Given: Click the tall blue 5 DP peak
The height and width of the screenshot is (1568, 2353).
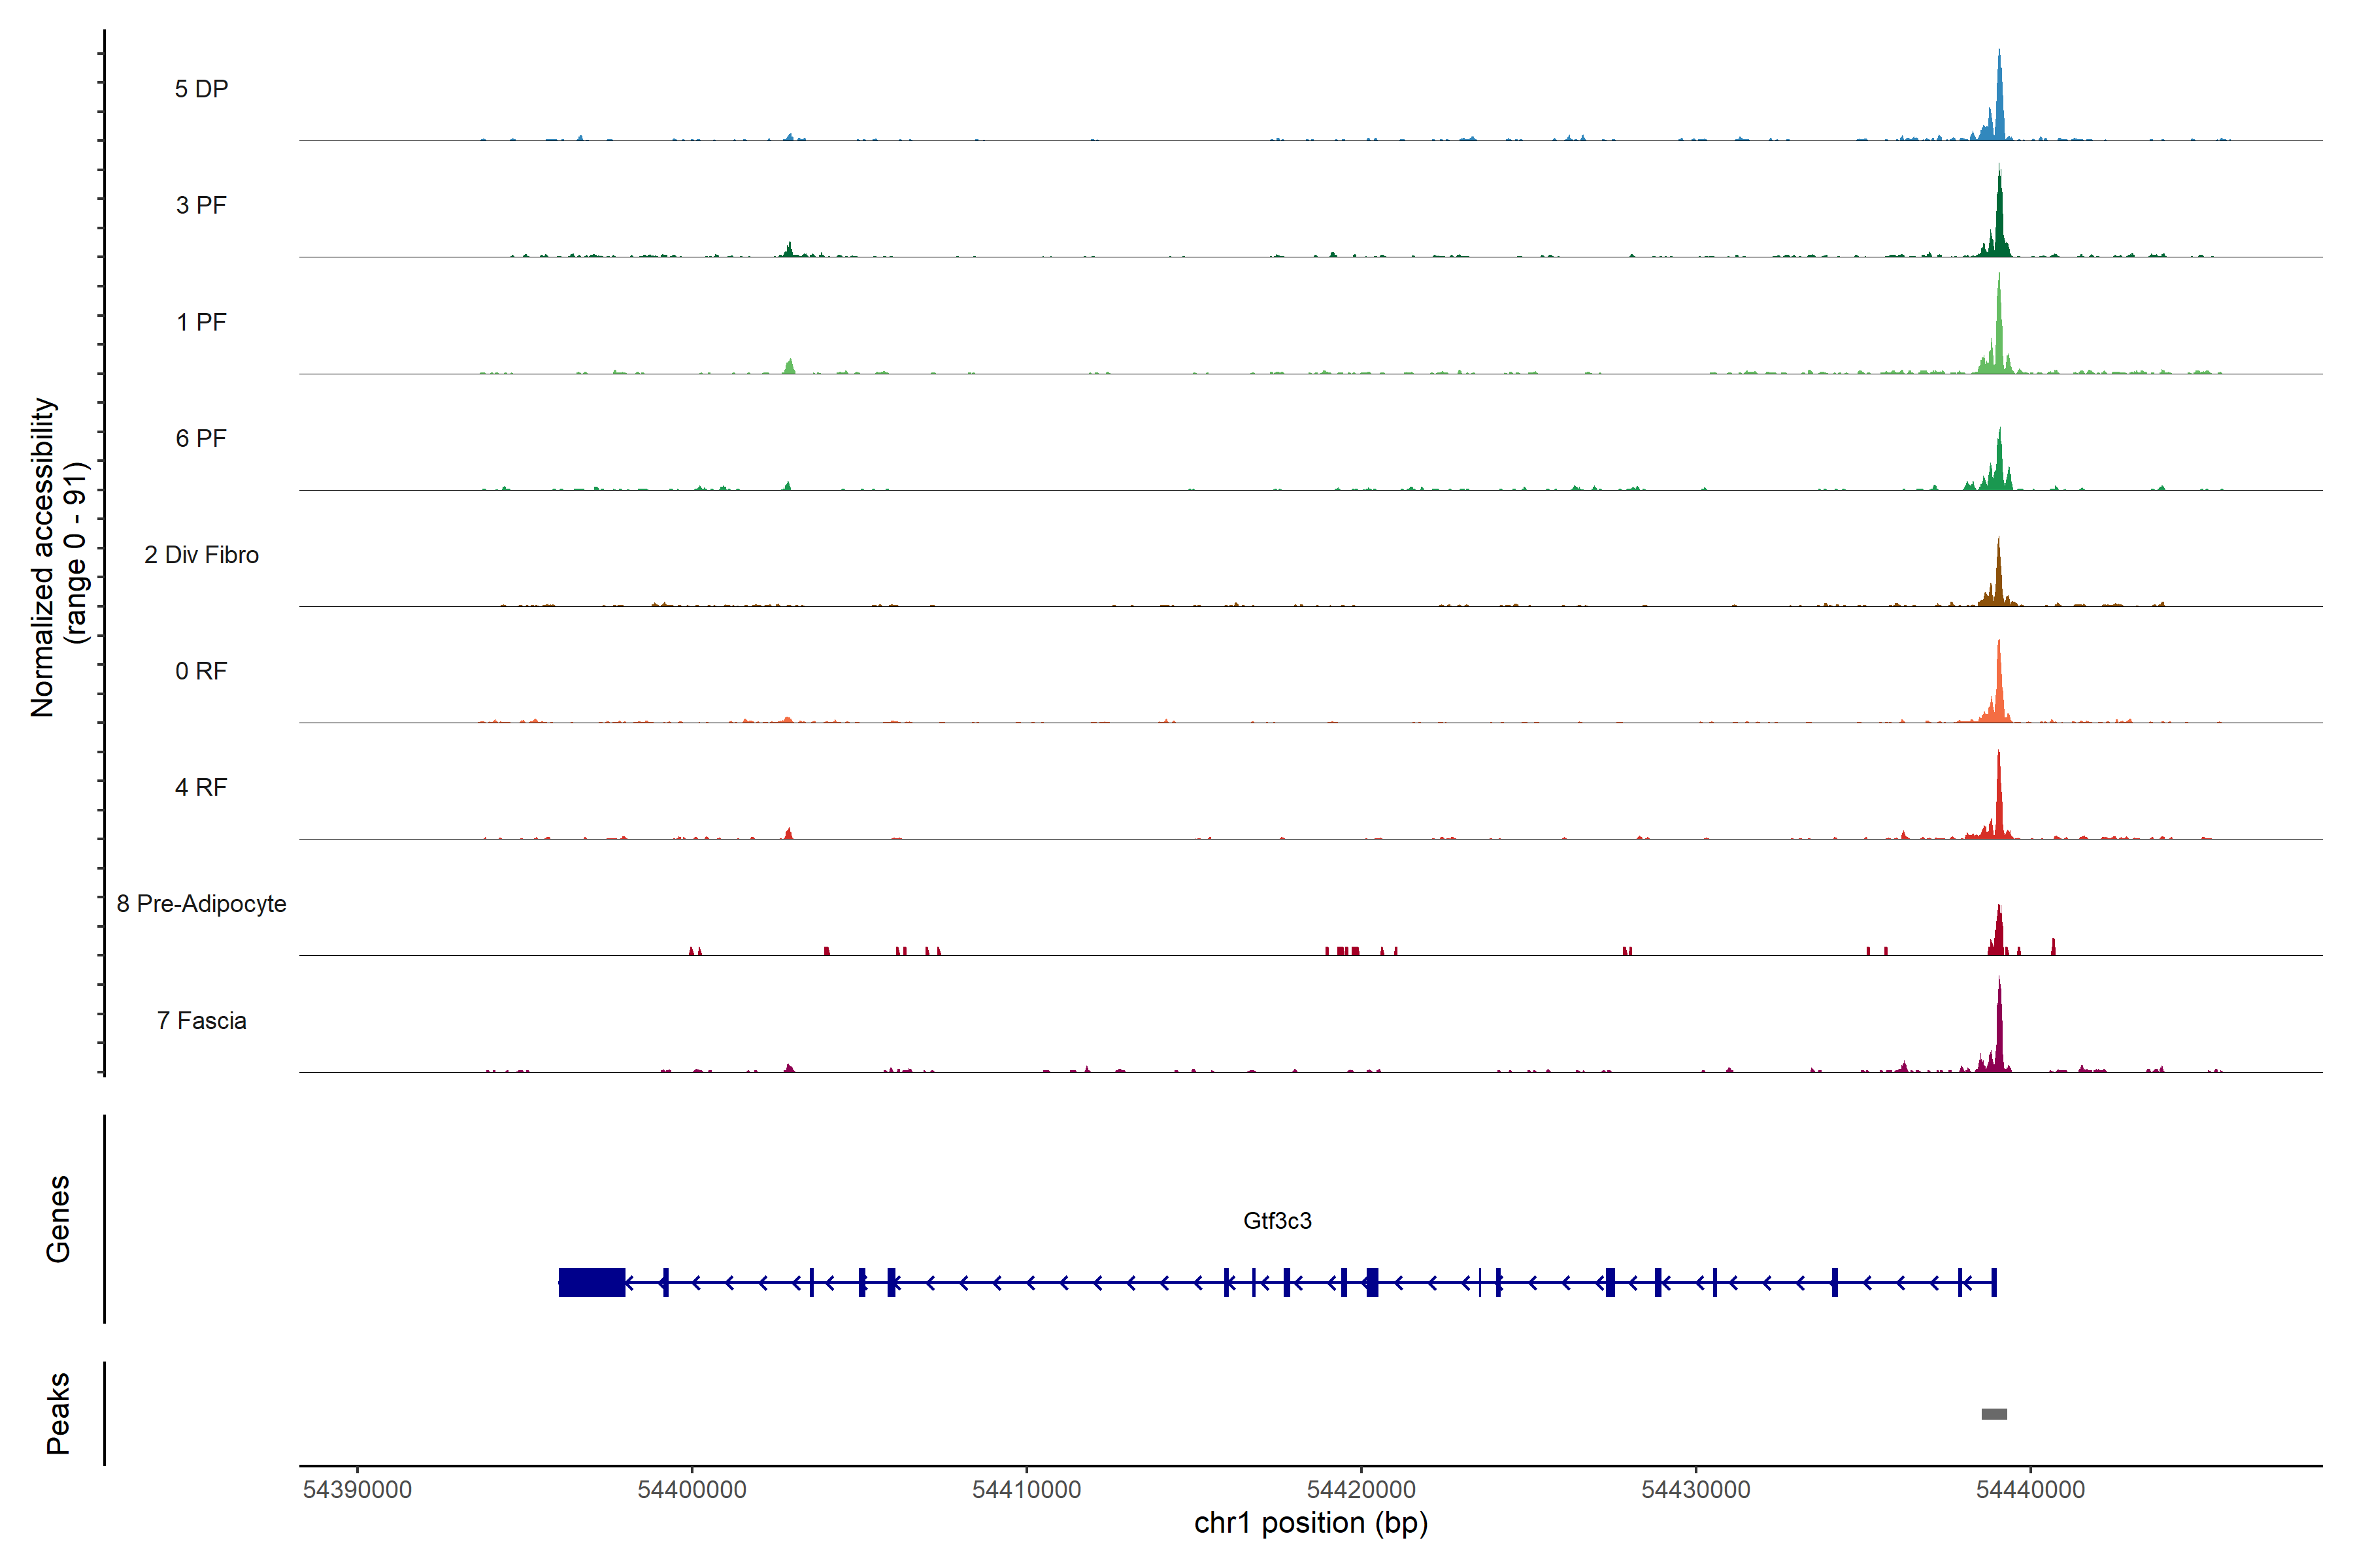Looking at the screenshot, I should point(1999,110).
